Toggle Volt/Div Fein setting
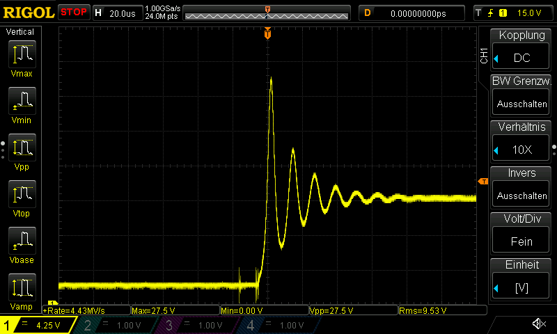The height and width of the screenshot is (334, 557). (x=521, y=232)
